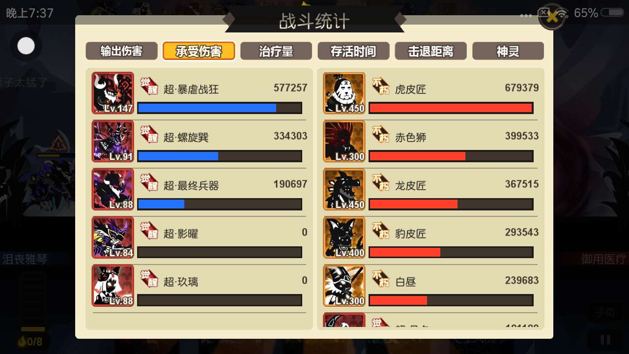Close the 战斗统计 window with X
This screenshot has width=629, height=354.
(x=552, y=17)
